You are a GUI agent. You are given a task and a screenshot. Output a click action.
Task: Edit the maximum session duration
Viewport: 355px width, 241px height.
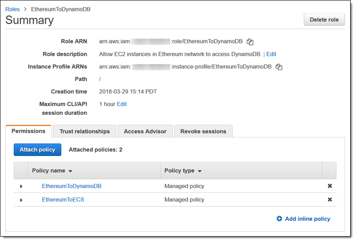coord(121,104)
